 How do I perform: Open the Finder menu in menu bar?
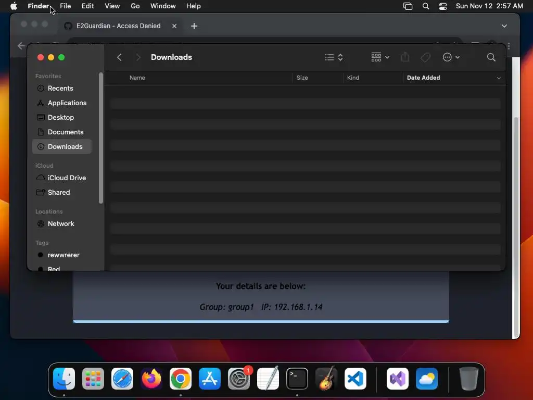39,6
